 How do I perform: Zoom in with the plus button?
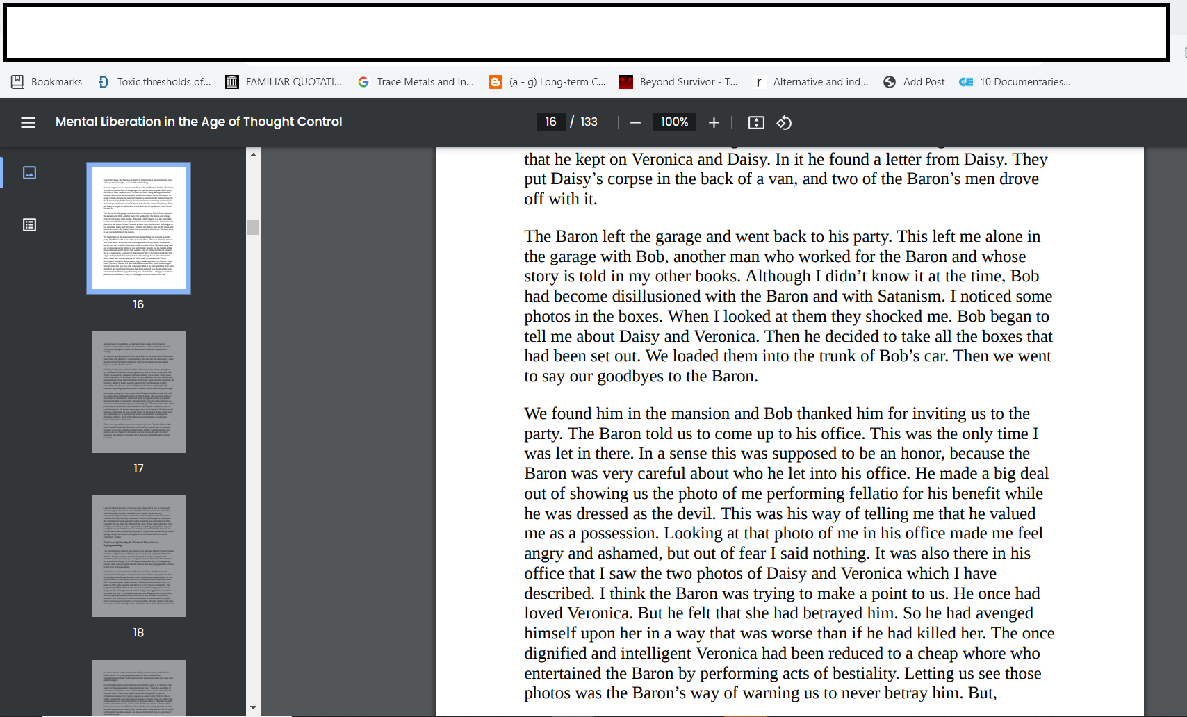coord(714,122)
